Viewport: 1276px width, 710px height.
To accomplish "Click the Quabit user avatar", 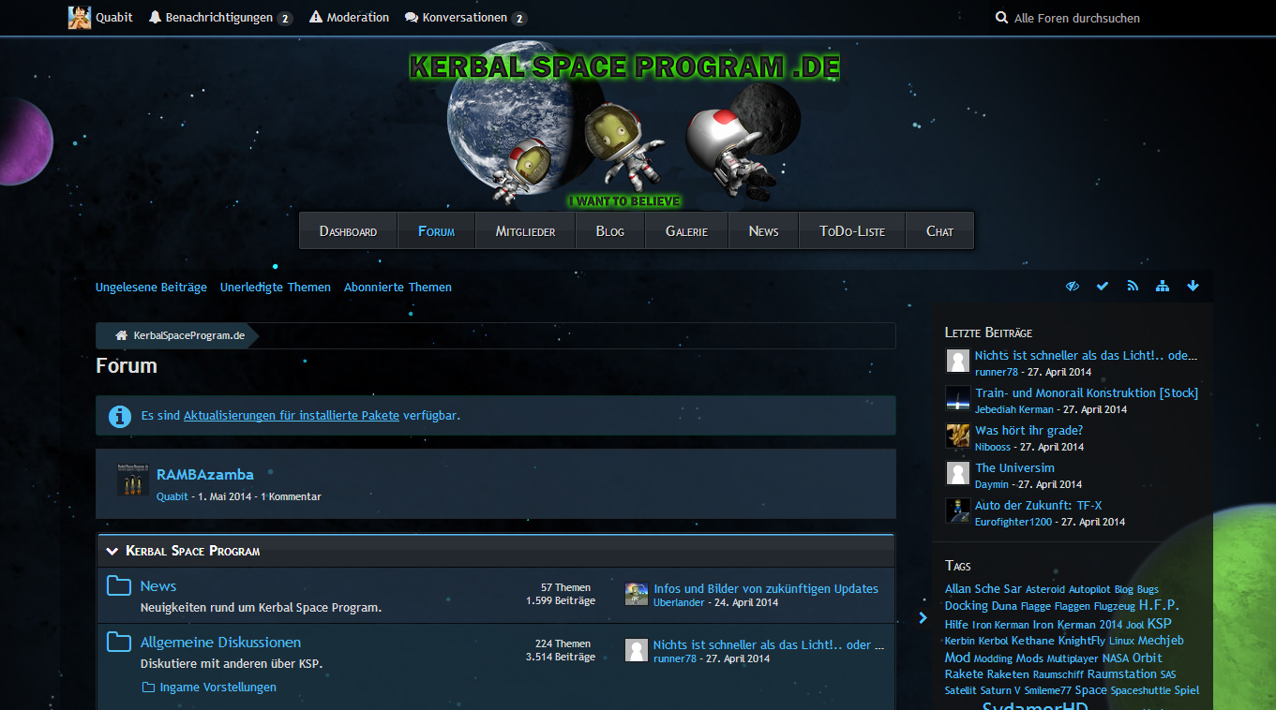I will point(80,18).
